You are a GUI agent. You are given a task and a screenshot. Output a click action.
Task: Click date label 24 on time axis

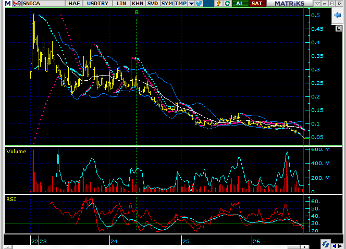tap(114, 241)
